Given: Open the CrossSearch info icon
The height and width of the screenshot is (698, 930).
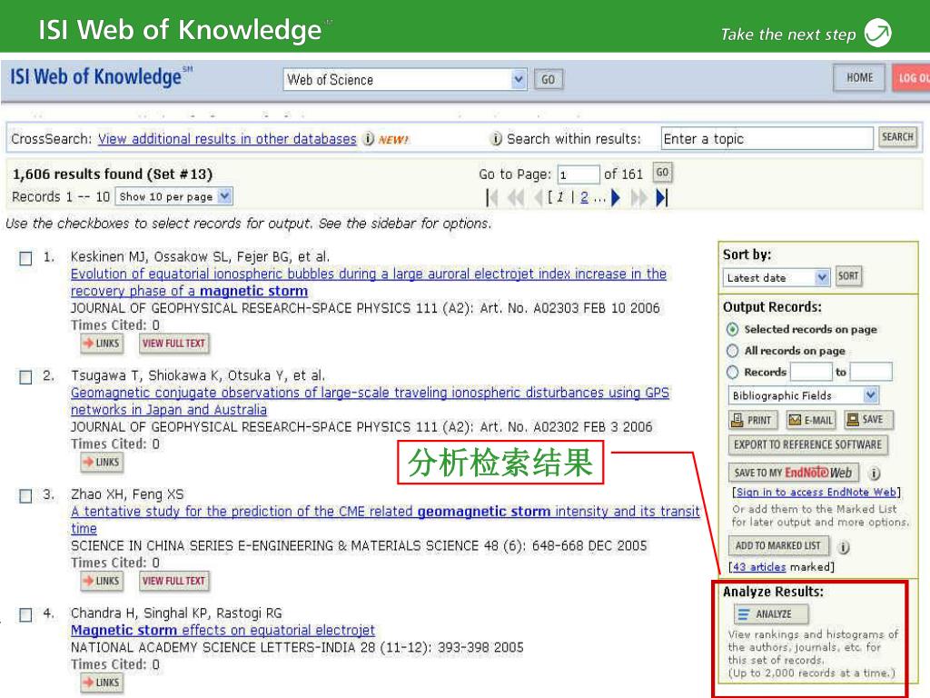Looking at the screenshot, I should click(x=369, y=138).
